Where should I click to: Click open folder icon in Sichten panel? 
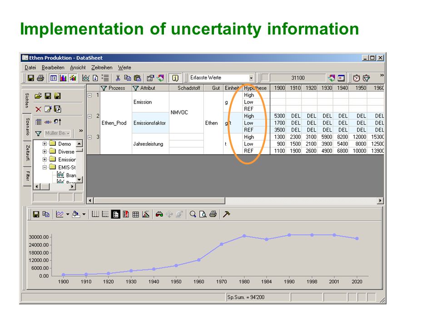point(38,96)
